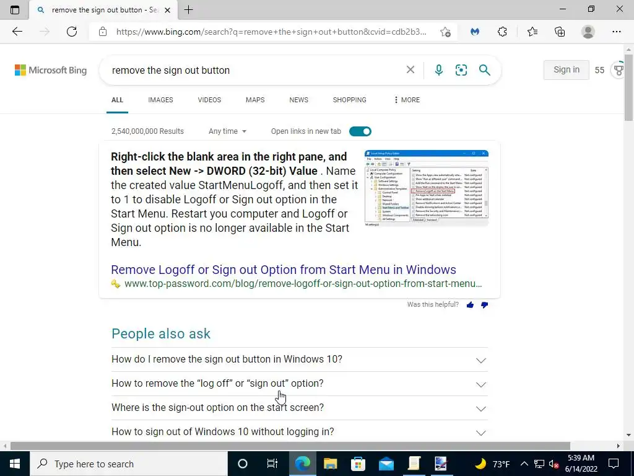Open the muted volume speaker icon
The image size is (634, 476).
554,464
